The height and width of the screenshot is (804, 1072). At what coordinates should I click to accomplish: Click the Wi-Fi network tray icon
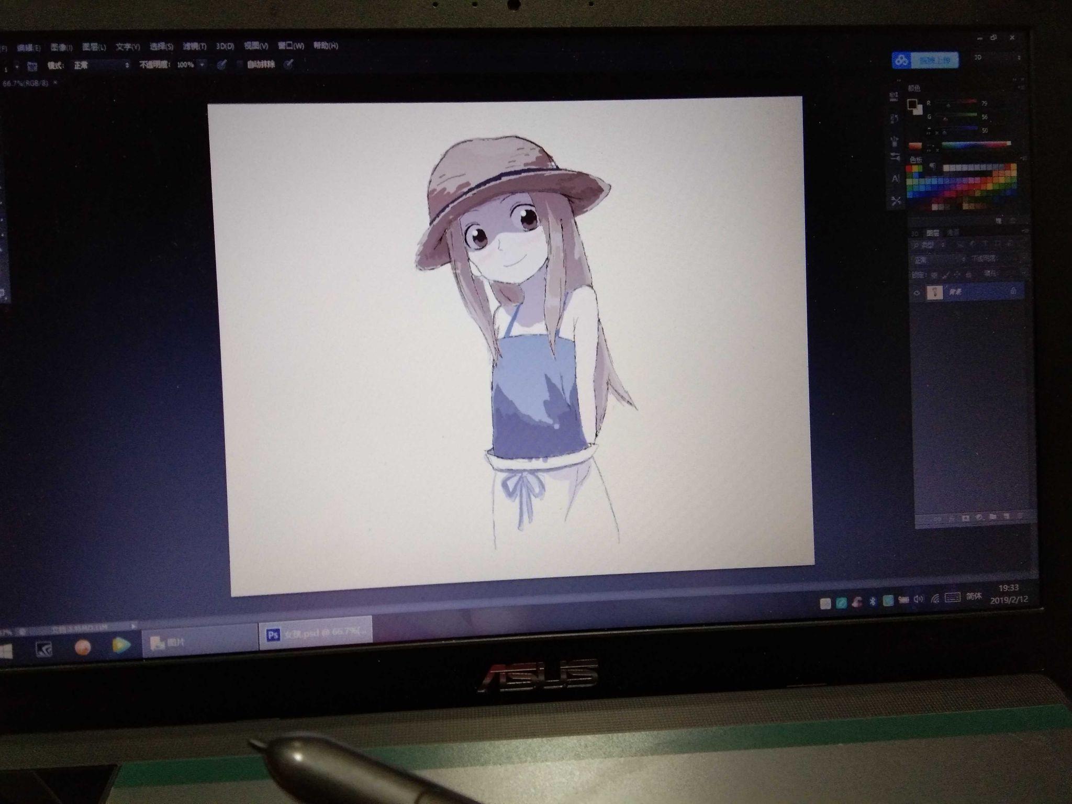(x=935, y=598)
